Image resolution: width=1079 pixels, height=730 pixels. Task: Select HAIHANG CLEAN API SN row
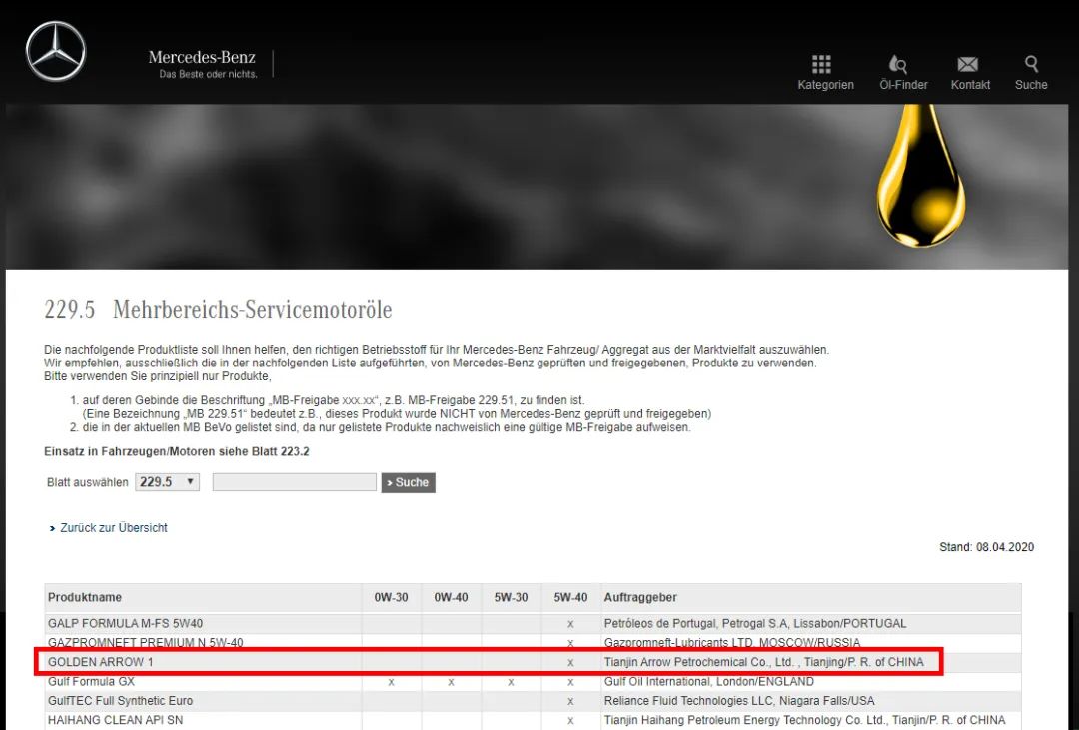pos(533,720)
